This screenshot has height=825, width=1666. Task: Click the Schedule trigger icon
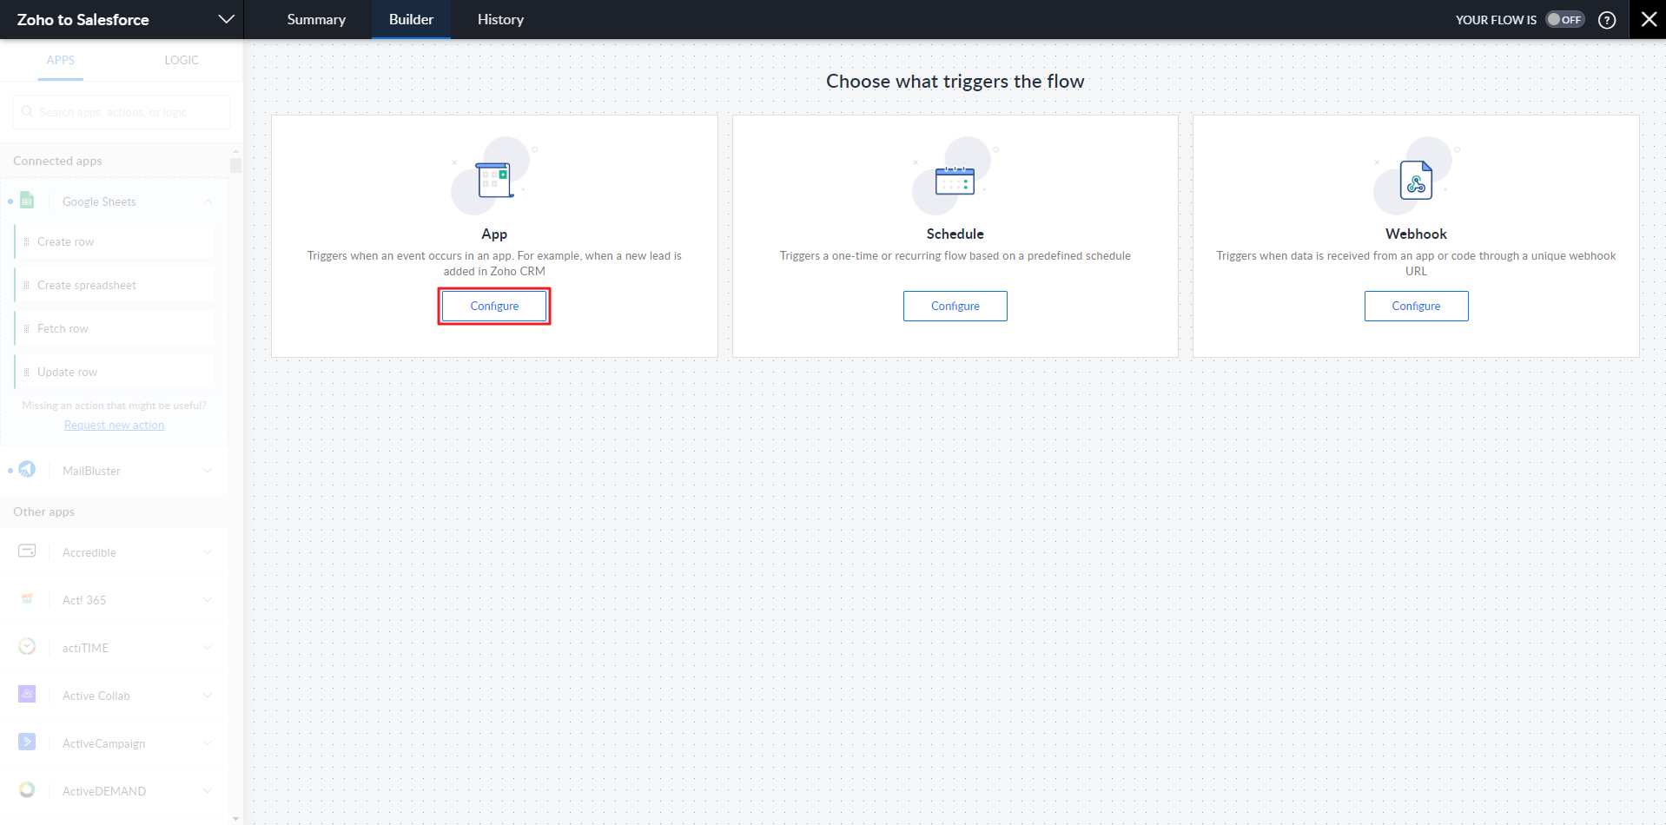tap(955, 181)
